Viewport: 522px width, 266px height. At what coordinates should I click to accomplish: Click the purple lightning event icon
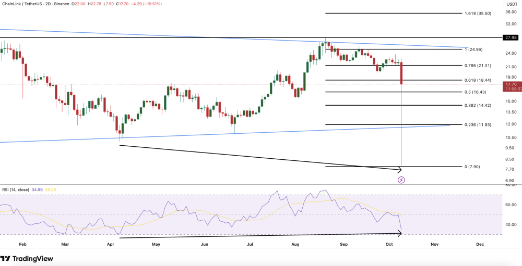[x=401, y=180]
